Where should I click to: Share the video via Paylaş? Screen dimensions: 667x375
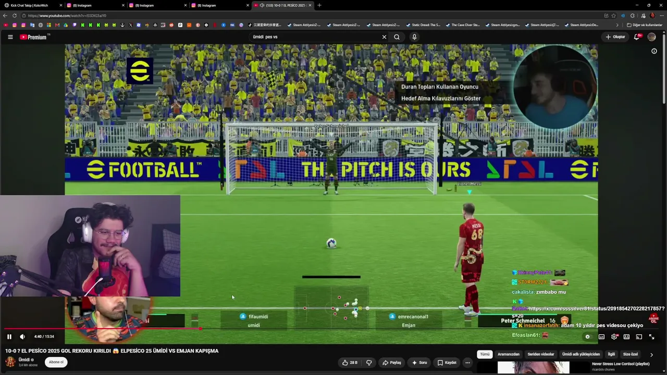(392, 362)
